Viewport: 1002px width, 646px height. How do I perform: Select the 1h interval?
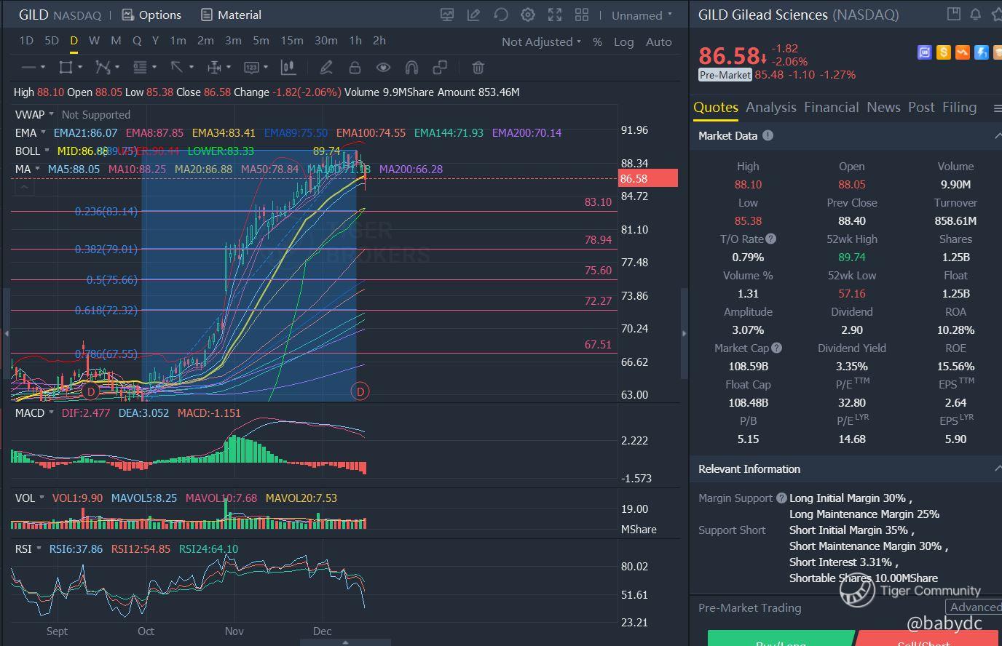pos(355,41)
